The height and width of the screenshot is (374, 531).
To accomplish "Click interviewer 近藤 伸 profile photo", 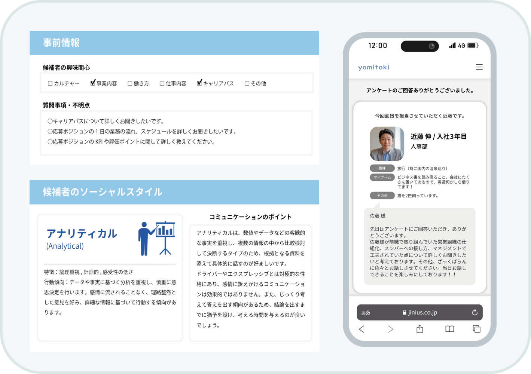I will click(x=387, y=144).
